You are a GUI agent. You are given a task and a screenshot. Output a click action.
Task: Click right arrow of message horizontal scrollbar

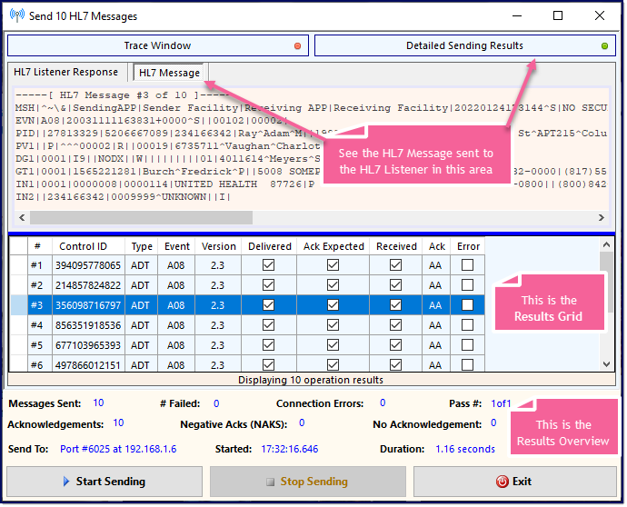tap(601, 217)
